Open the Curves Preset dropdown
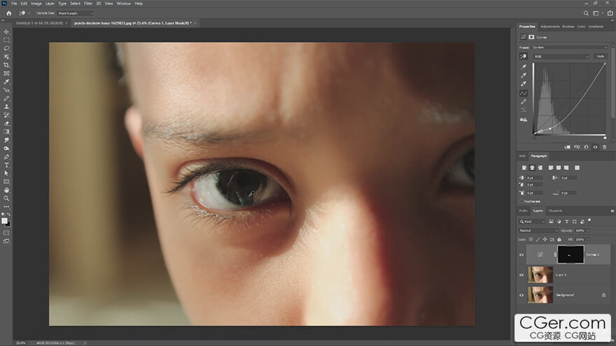The width and height of the screenshot is (616, 346). click(x=570, y=48)
